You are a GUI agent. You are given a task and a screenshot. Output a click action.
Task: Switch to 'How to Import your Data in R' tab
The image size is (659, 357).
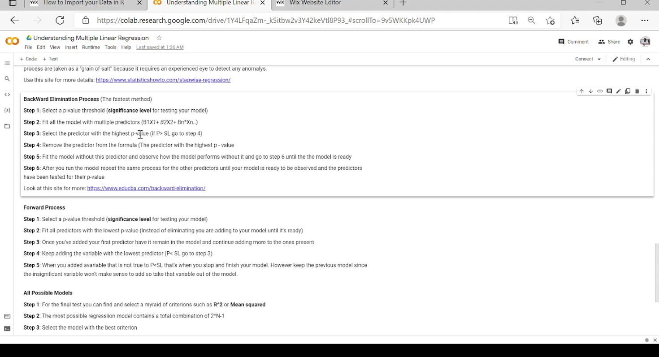pos(84,3)
